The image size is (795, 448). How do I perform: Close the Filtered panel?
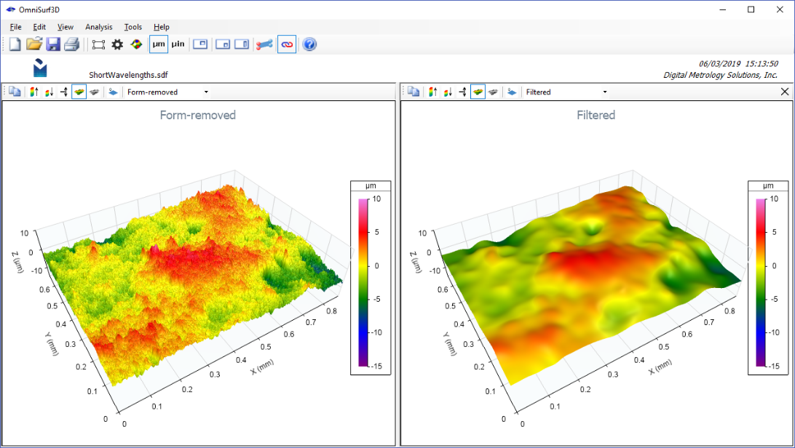tap(784, 92)
